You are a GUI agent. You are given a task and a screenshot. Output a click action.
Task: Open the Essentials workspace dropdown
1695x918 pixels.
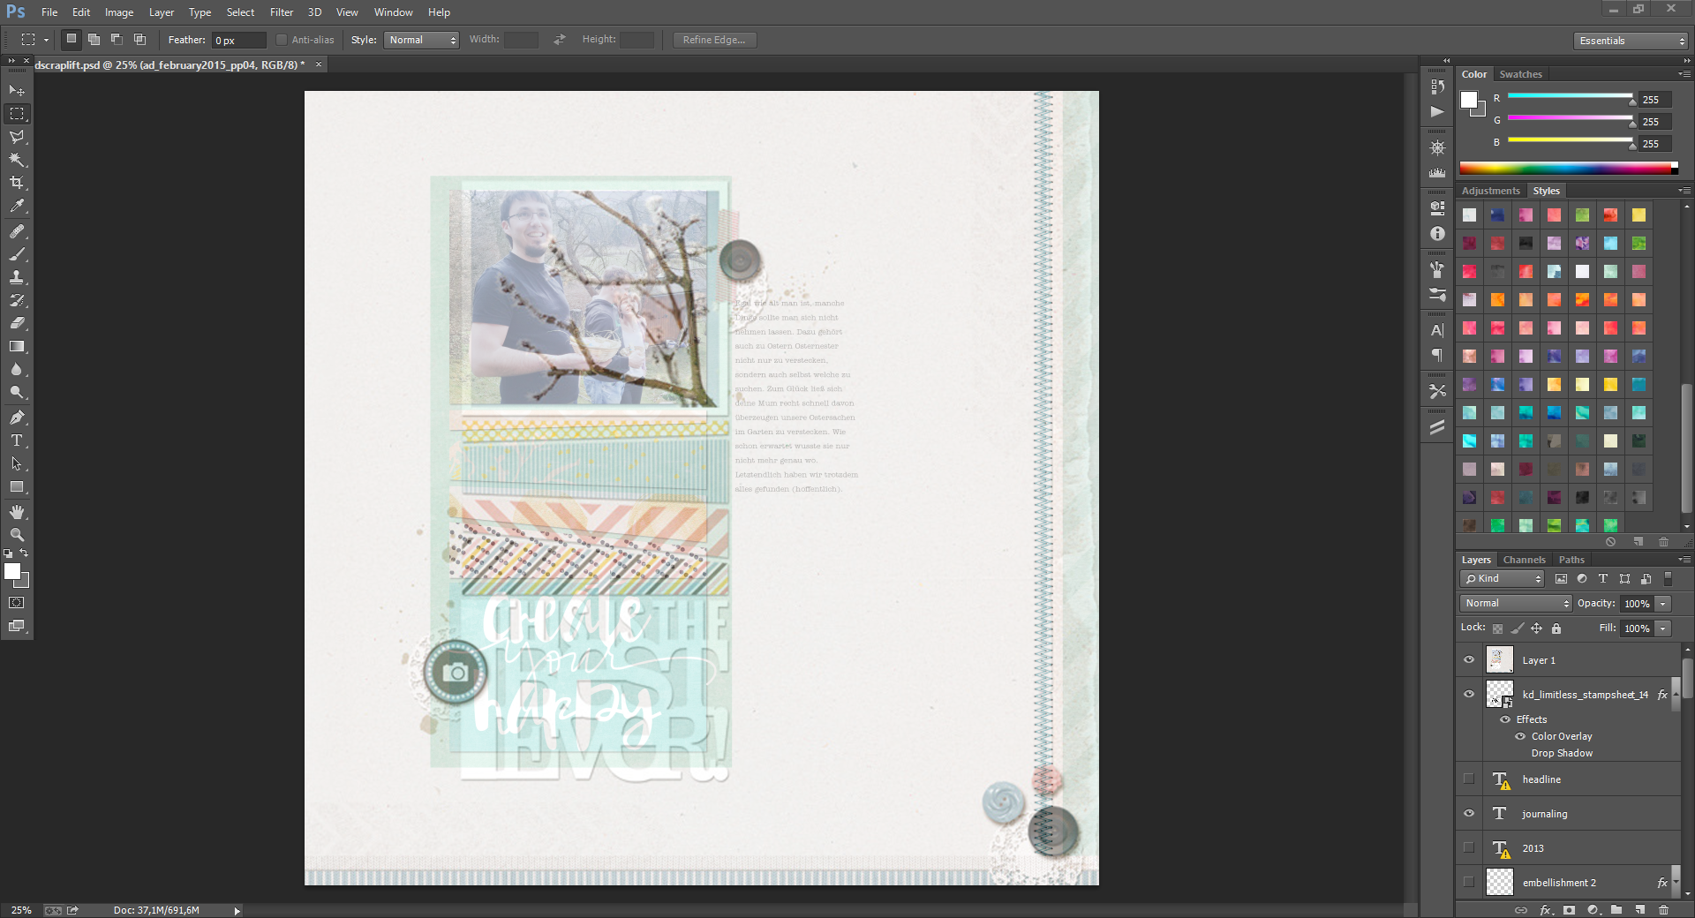pos(1631,41)
